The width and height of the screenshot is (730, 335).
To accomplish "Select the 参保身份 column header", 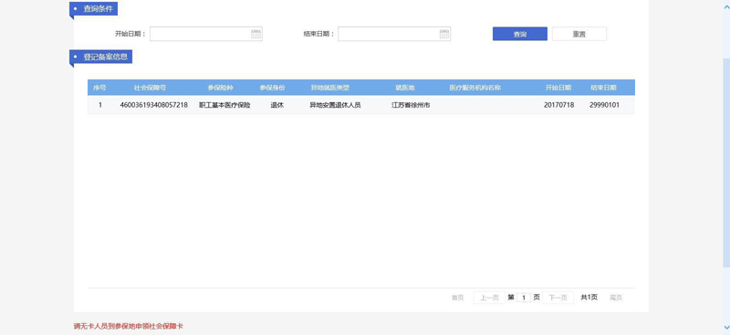I will tap(272, 88).
